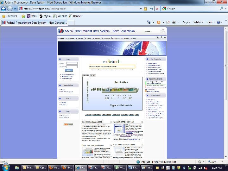Click the browser Forward button

tap(10, 9)
